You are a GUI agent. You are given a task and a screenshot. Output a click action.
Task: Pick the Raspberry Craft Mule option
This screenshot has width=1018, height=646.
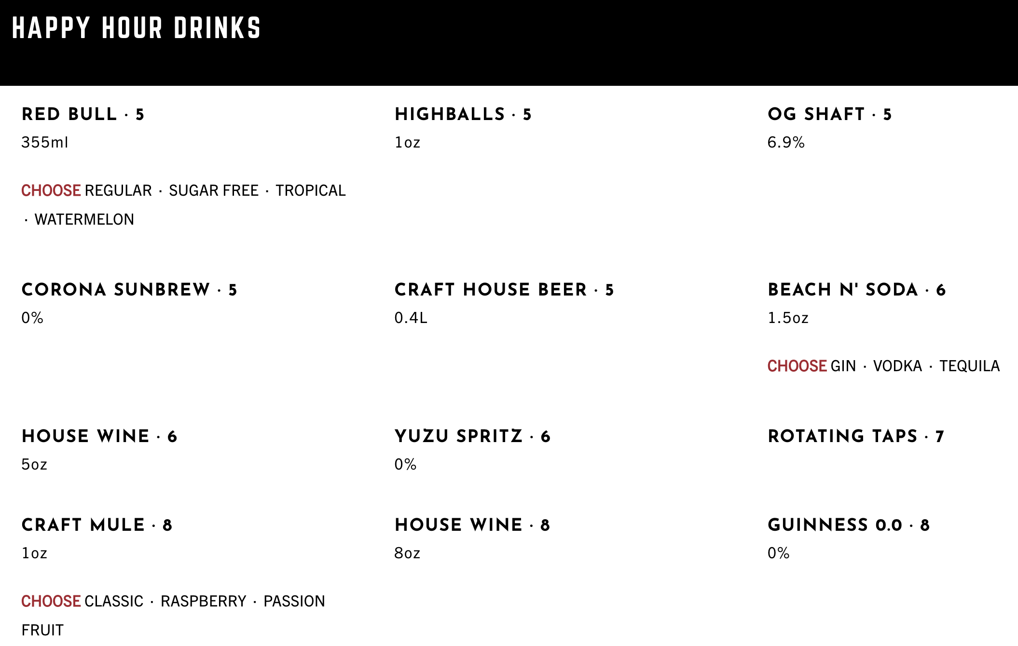coord(204,601)
